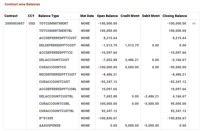Click the Balance Type column header

[49, 16]
